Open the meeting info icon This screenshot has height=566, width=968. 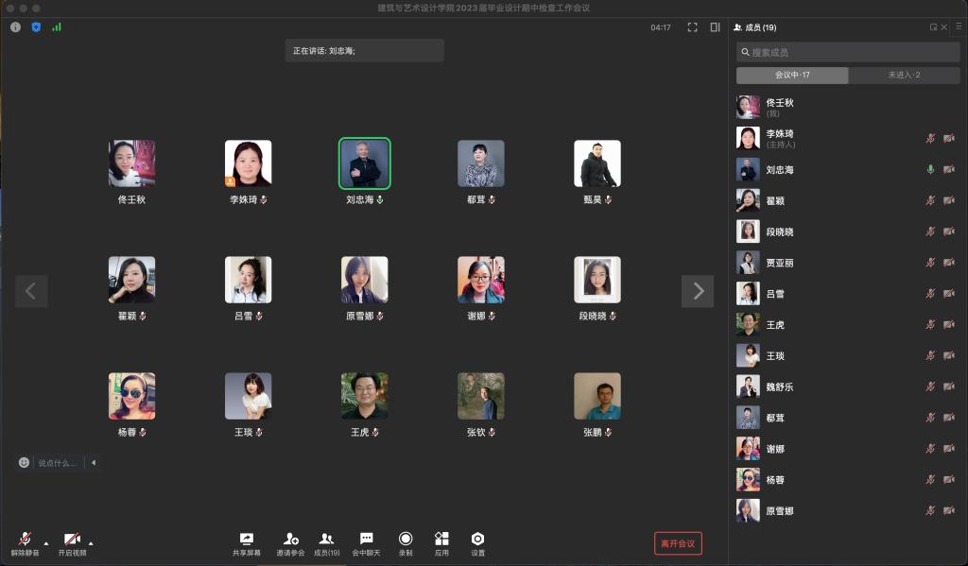[x=15, y=27]
